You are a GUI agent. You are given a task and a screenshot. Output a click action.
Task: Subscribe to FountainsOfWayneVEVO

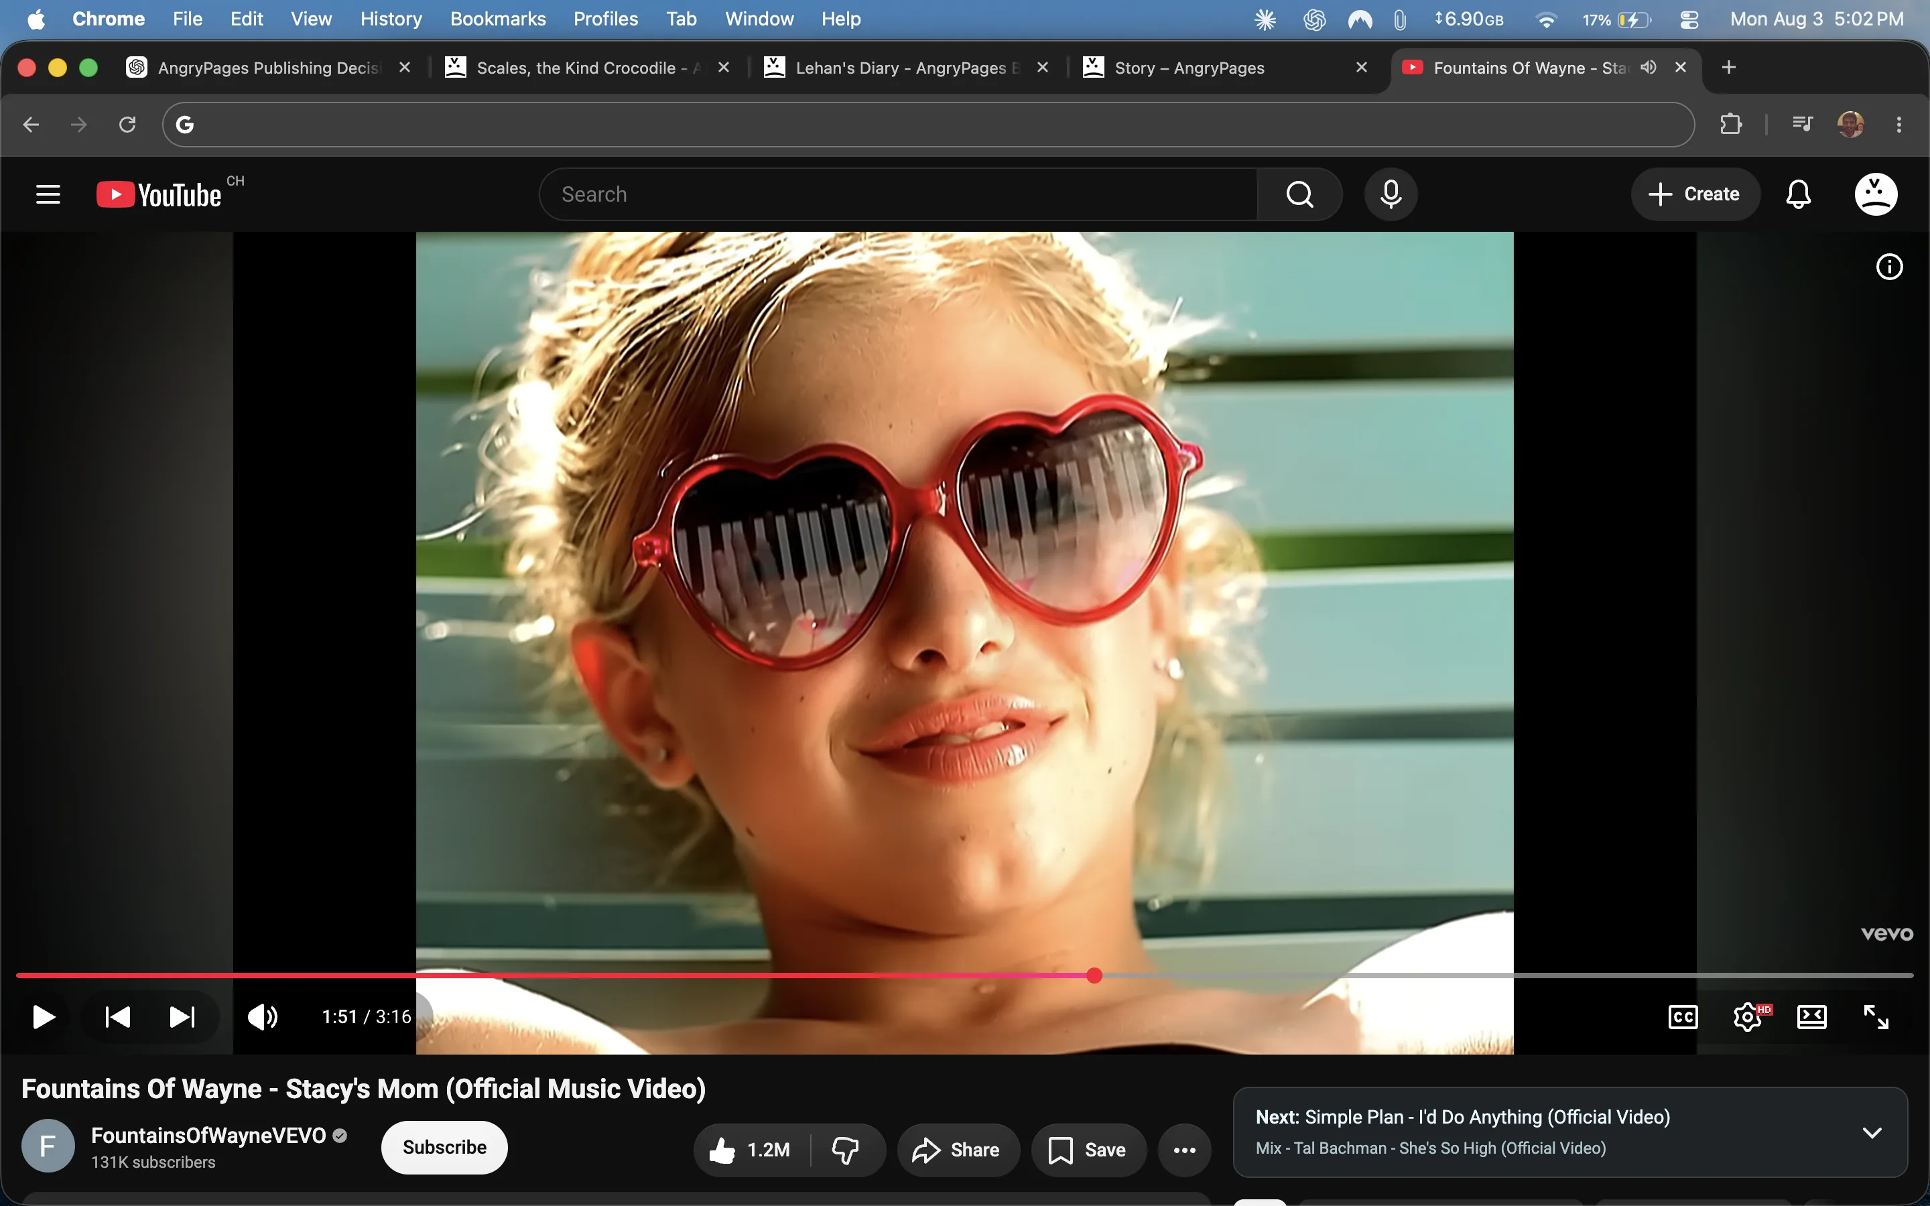[x=444, y=1147]
